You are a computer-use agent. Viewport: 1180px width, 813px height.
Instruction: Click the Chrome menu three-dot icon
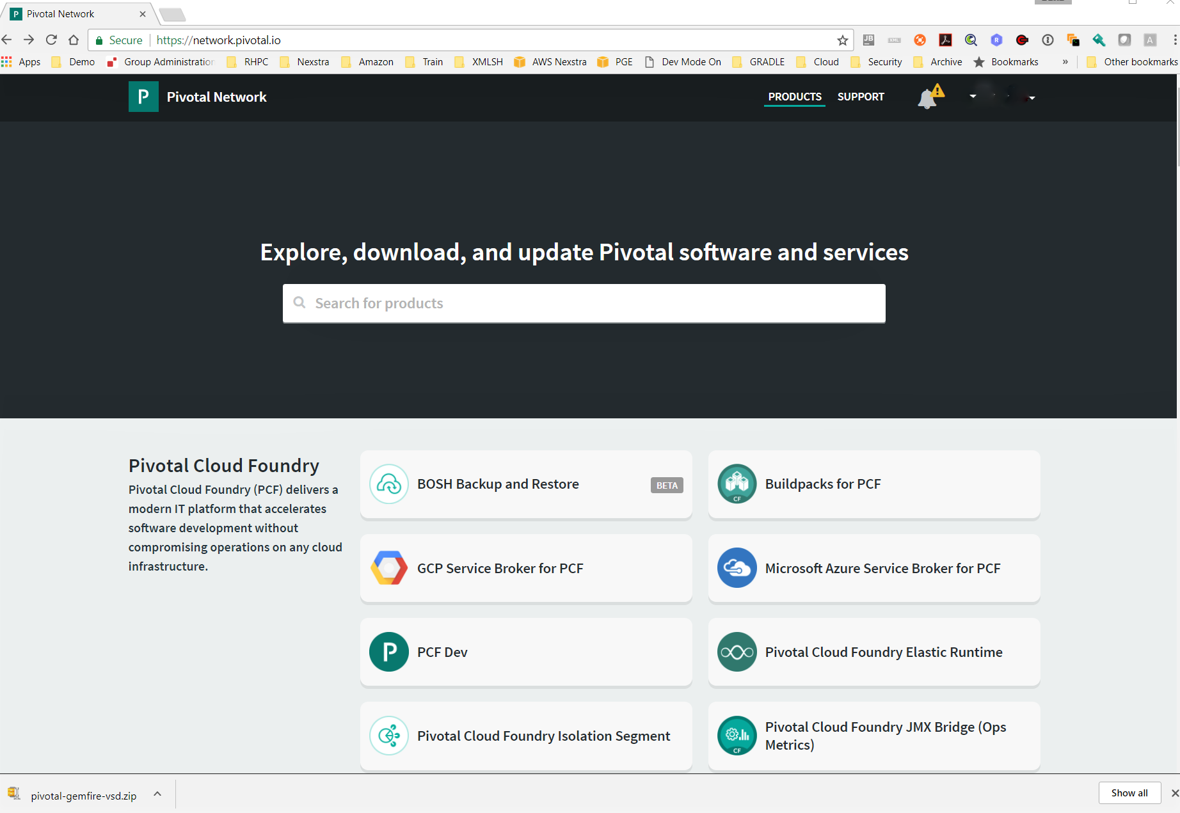click(x=1175, y=40)
